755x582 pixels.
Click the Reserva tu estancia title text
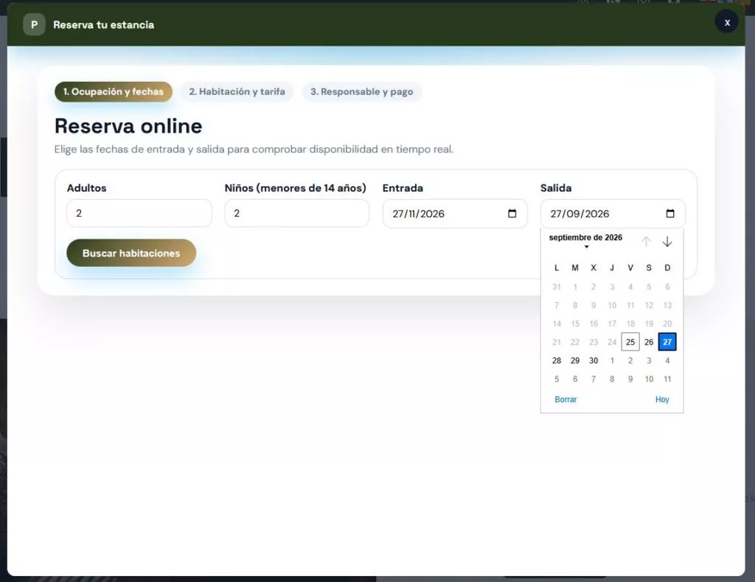[103, 24]
